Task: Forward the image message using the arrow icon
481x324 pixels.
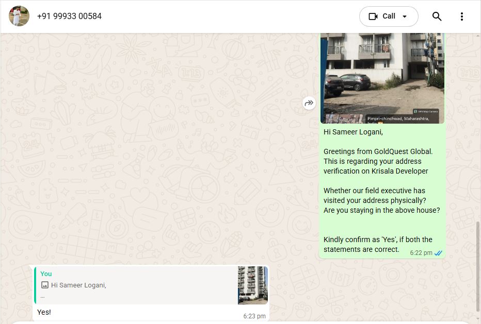Action: point(309,103)
